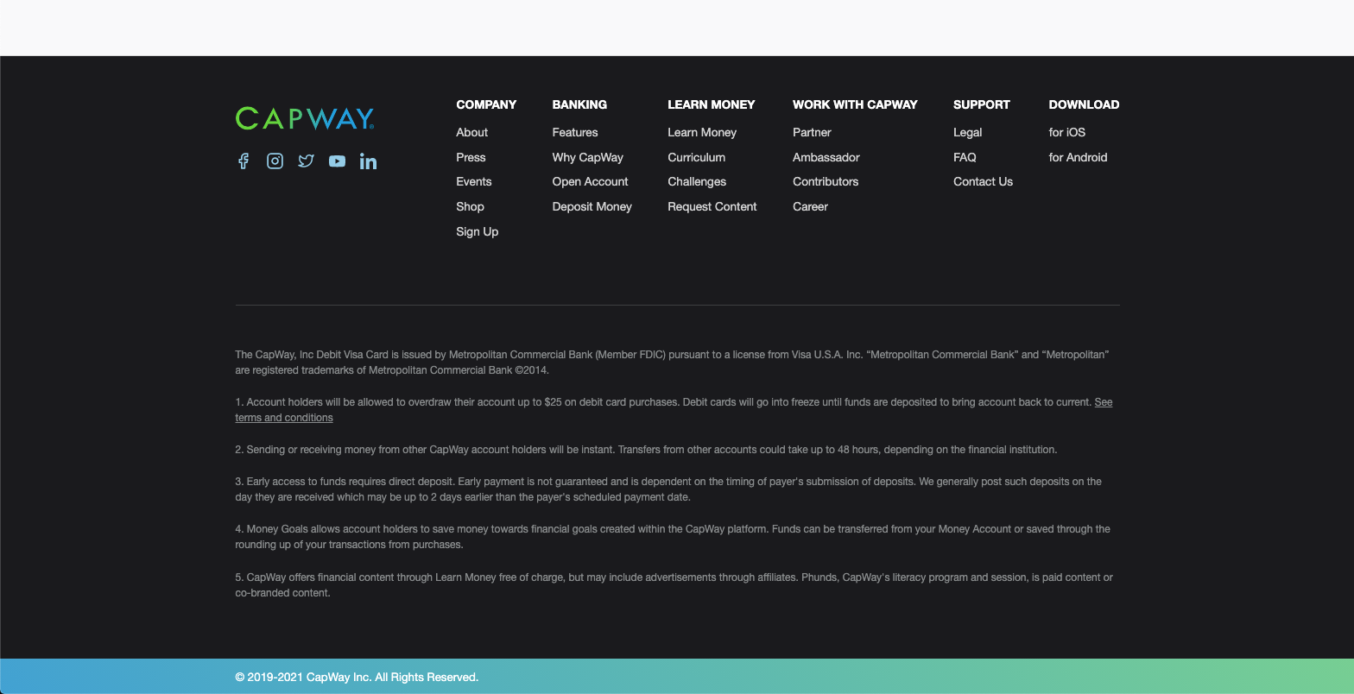Click the BANKING column heading
This screenshot has width=1354, height=694.
(x=579, y=104)
